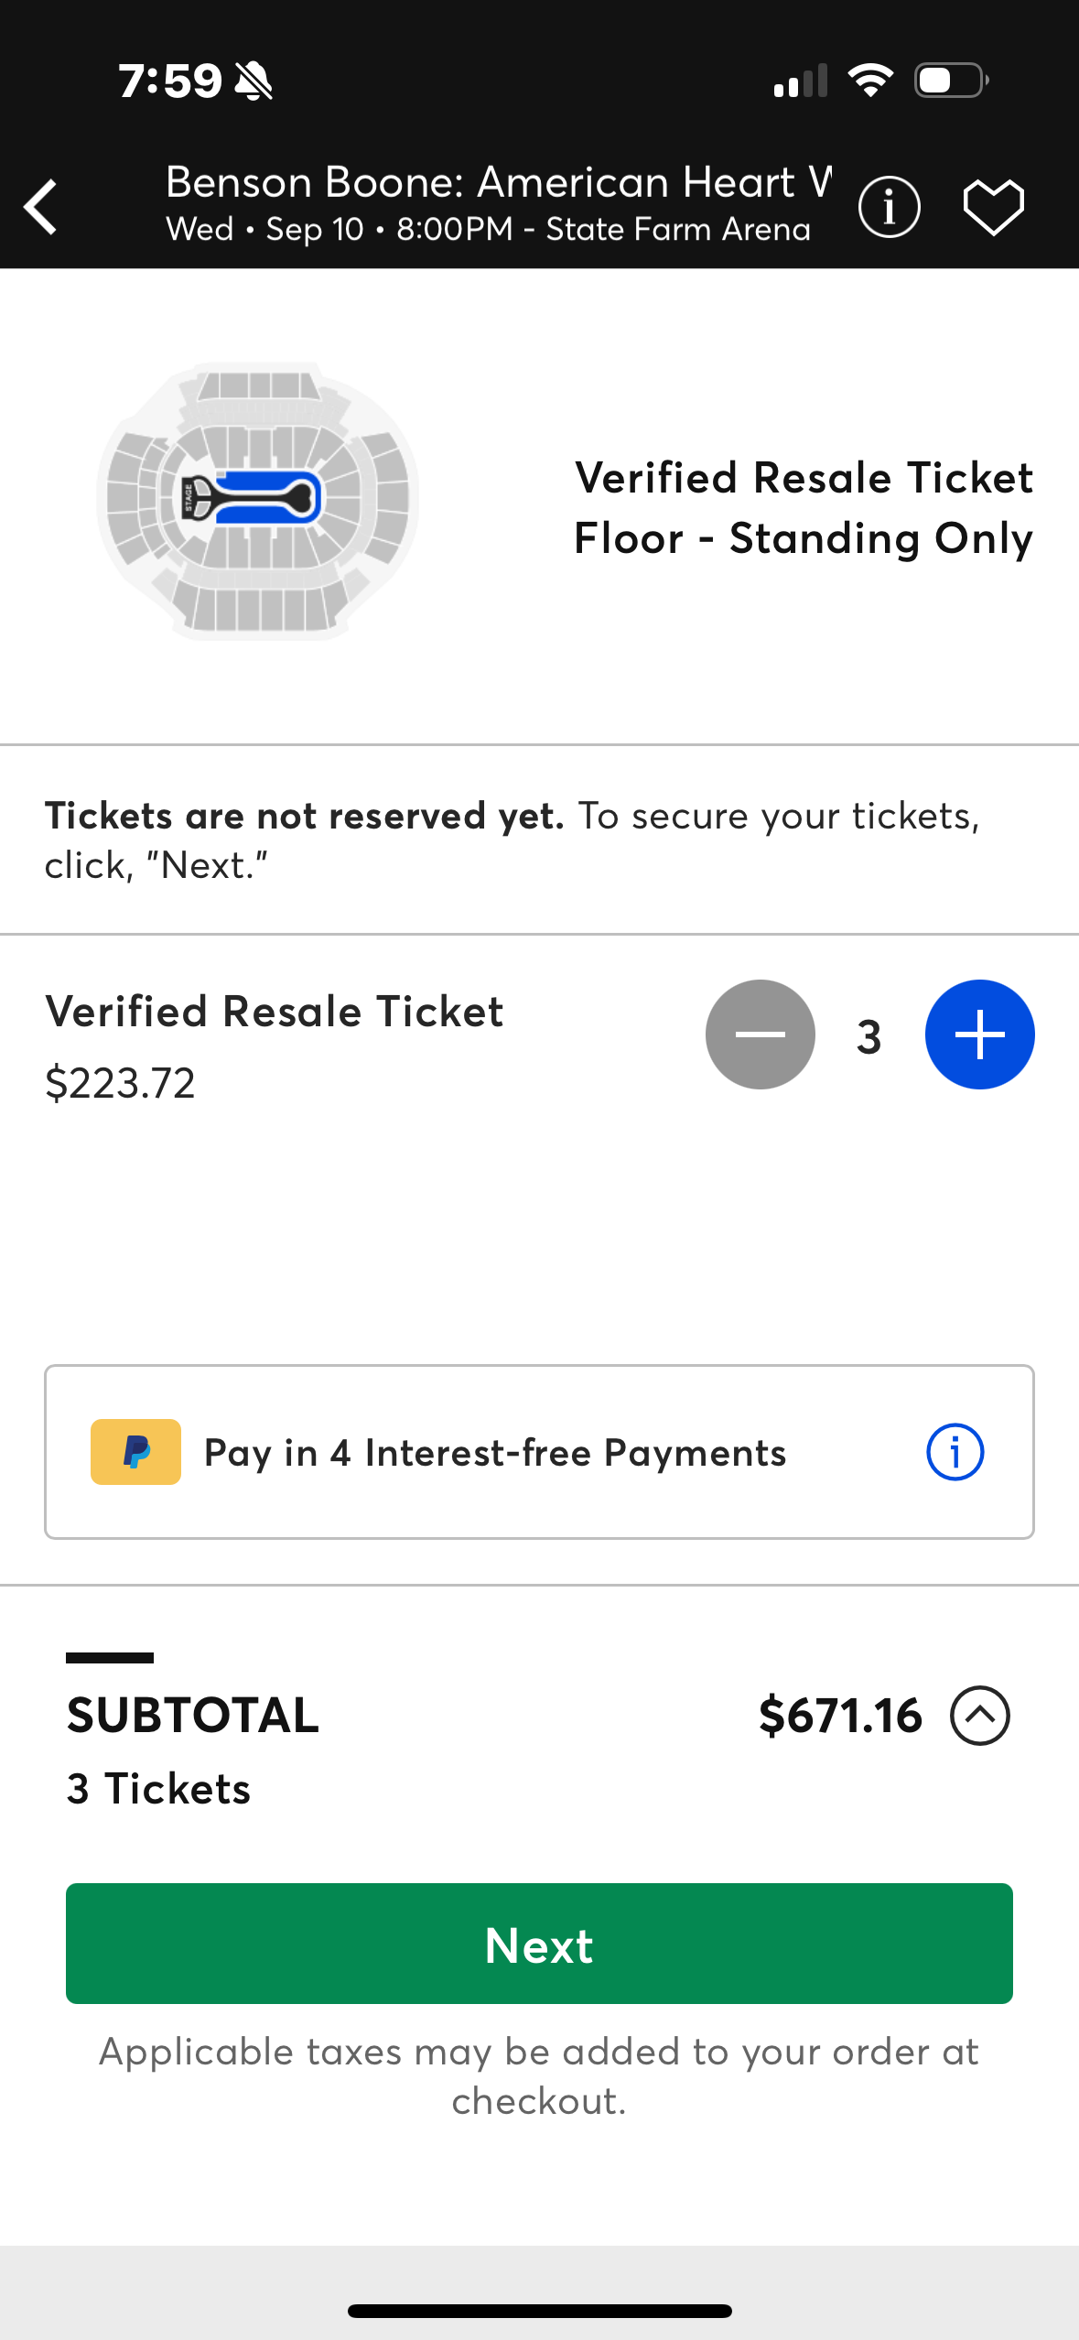Favorite the event with heart icon

click(x=993, y=207)
